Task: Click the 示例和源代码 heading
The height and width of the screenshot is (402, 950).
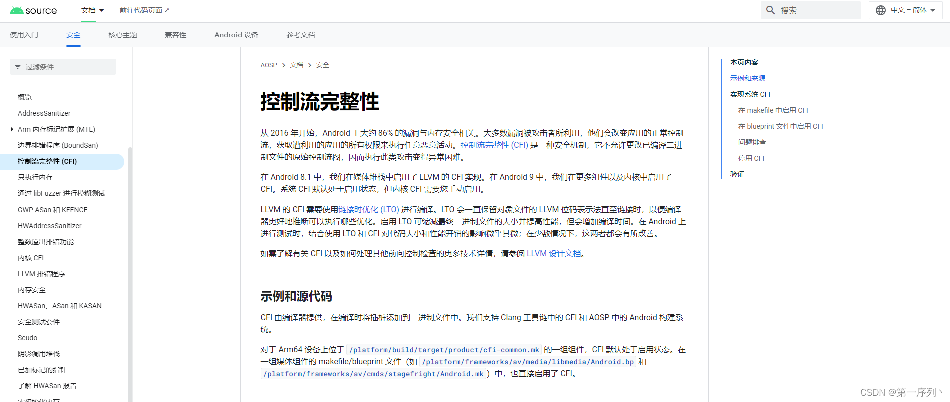Action: (296, 296)
